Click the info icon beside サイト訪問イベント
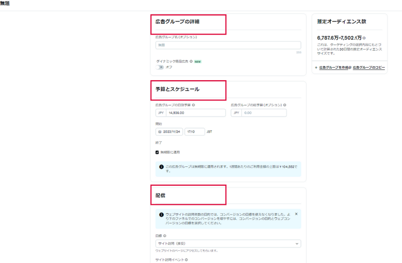The height and width of the screenshot is (263, 402). tap(187, 260)
